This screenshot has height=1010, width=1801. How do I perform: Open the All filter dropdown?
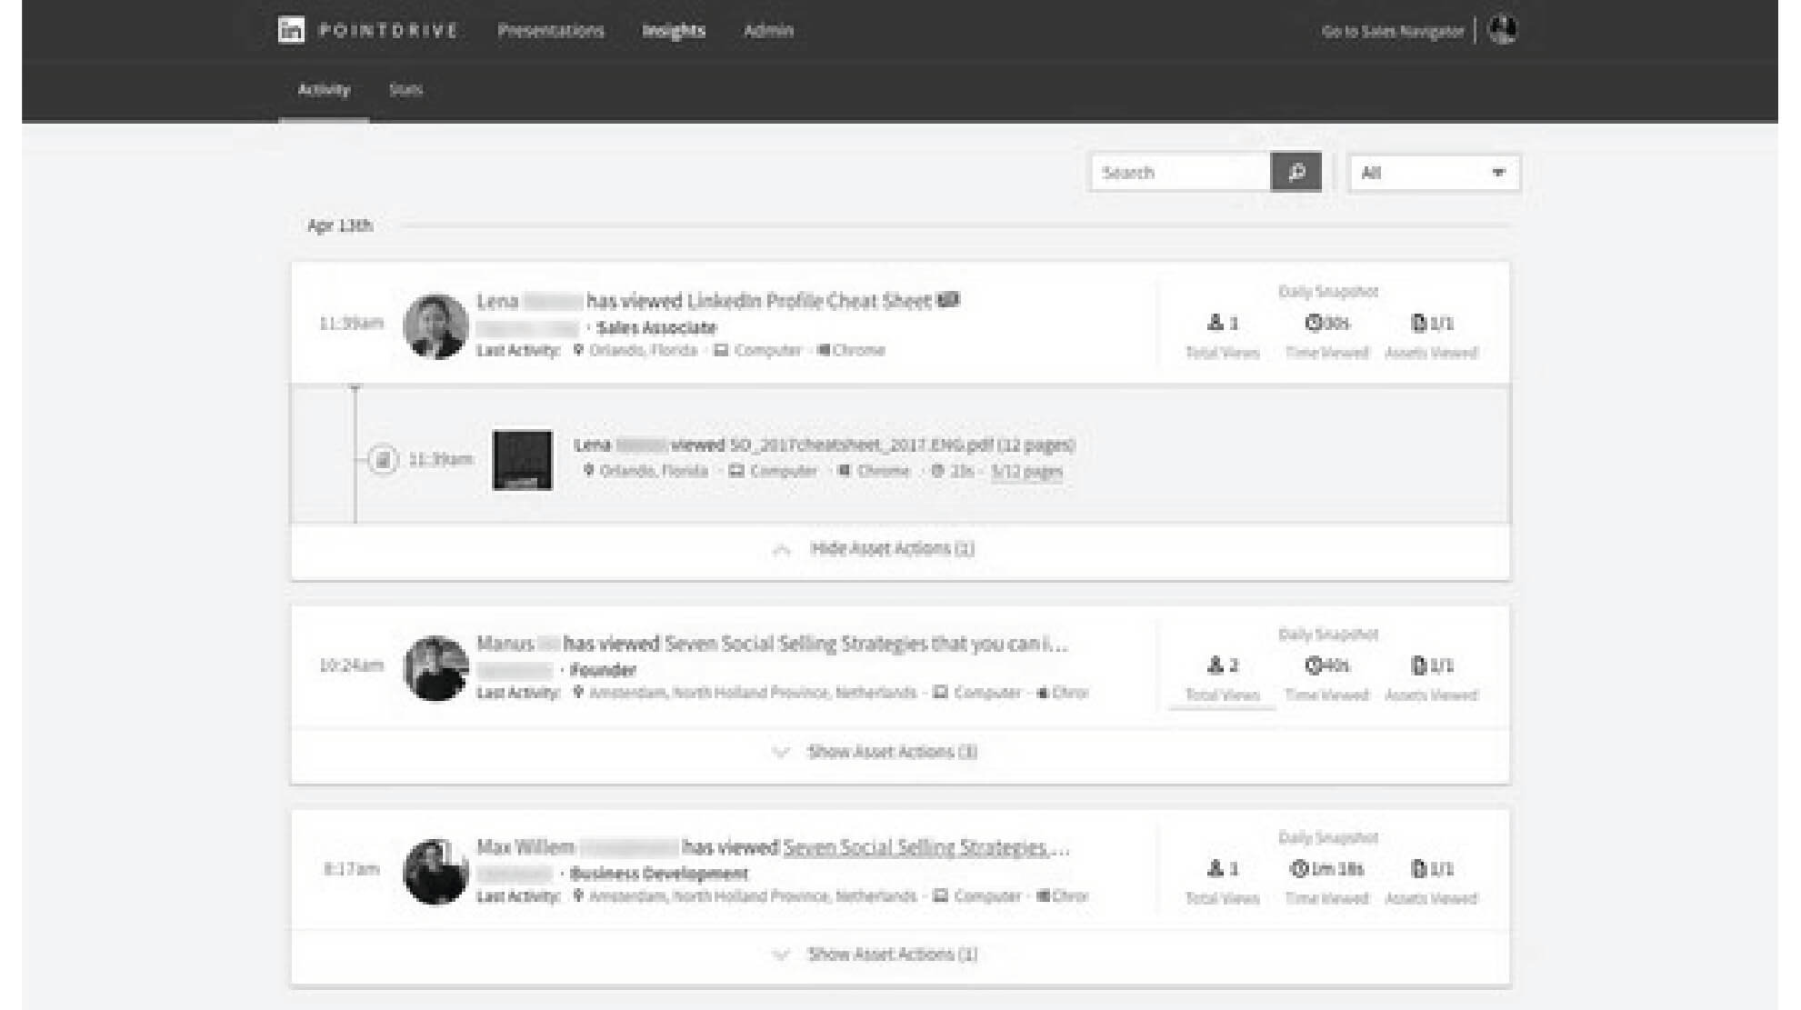[x=1434, y=173]
